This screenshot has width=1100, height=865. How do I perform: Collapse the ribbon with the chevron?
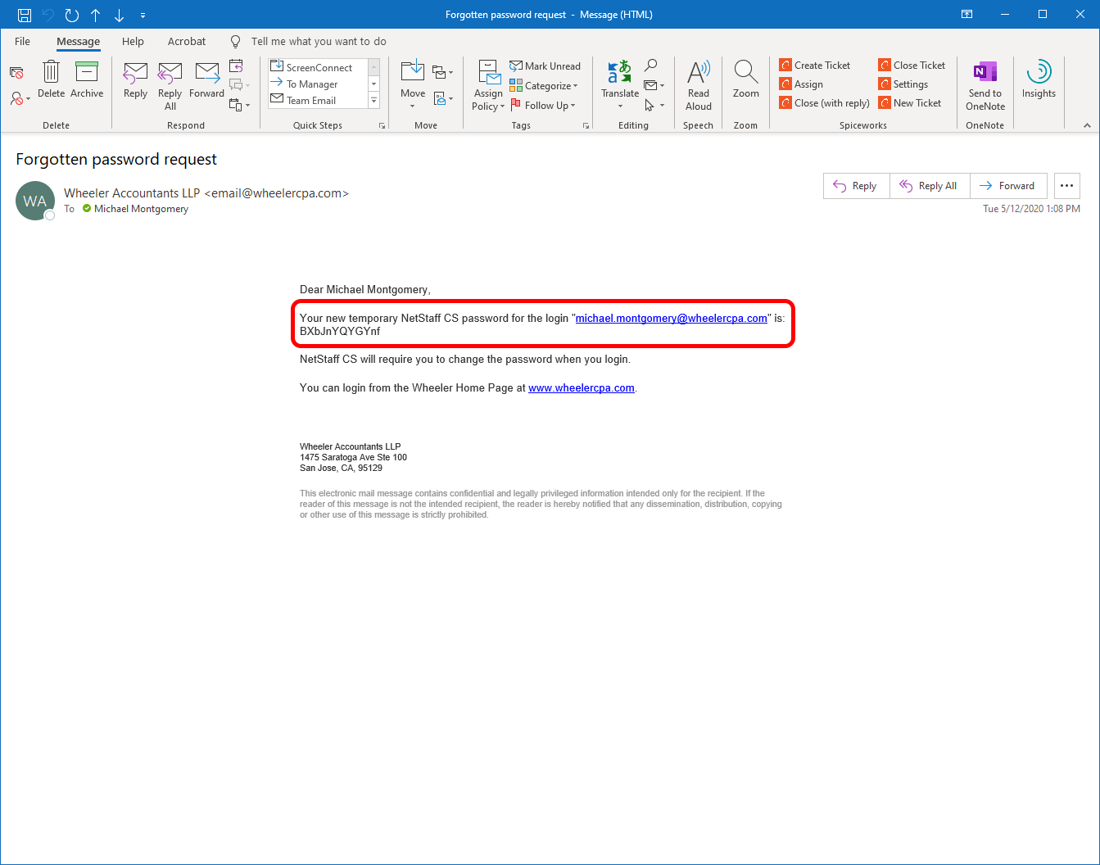click(x=1087, y=125)
